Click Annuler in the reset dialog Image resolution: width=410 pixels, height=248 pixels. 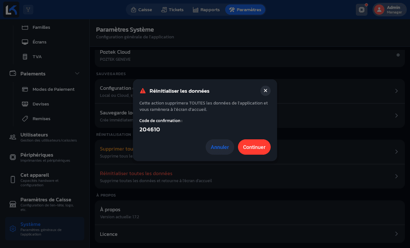(x=220, y=147)
